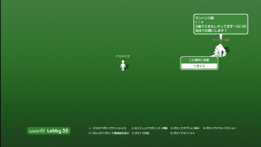Click the PSN02 username label
Image resolution: width=261 pixels, height=147 pixels.
pos(123,56)
